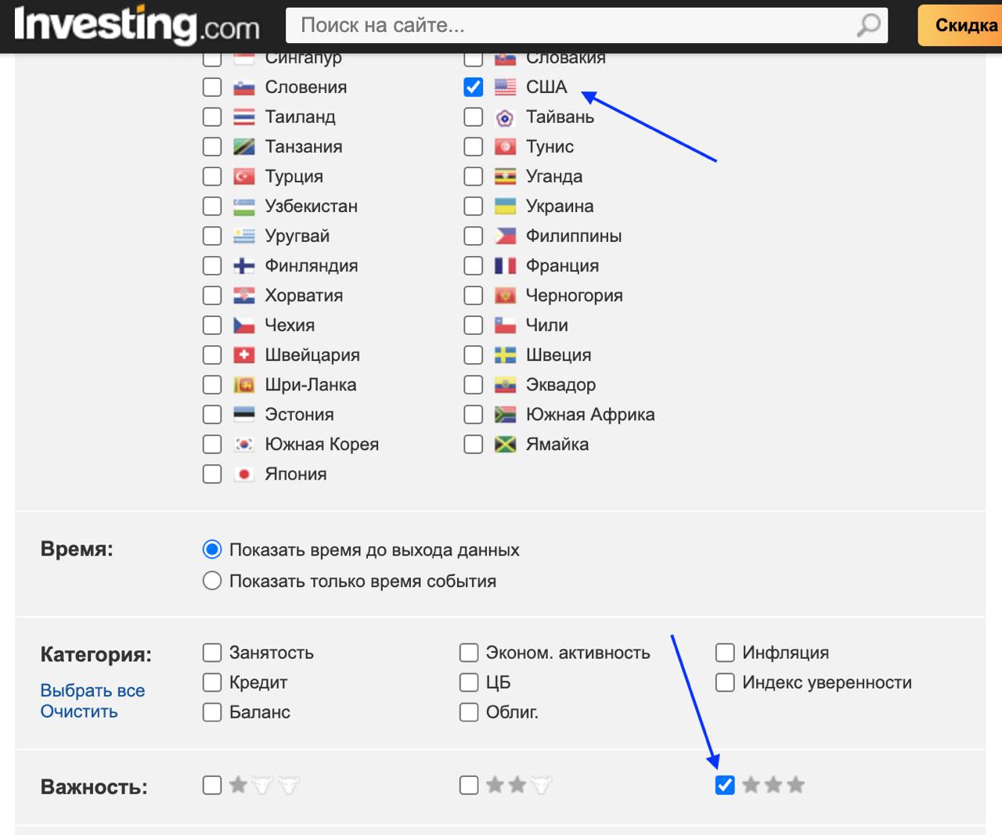This screenshot has height=835, width=1002.
Task: Click the three-star importance icon
Action: (773, 785)
